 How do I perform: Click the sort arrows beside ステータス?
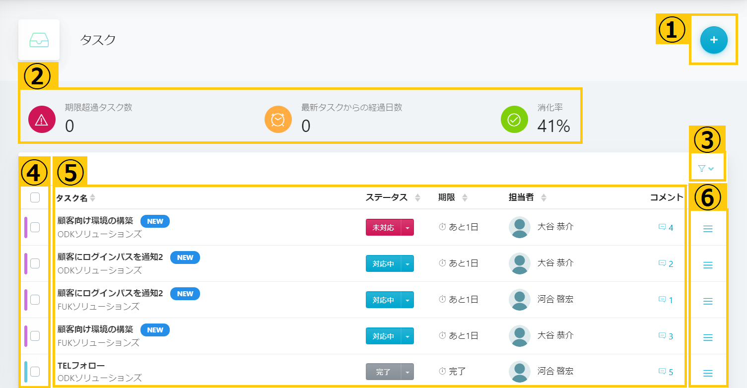pos(417,197)
